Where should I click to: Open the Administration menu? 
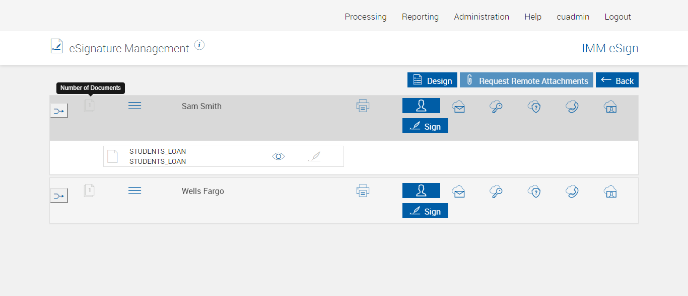(x=481, y=17)
